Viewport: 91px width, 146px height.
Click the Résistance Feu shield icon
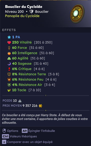coord(9,80)
